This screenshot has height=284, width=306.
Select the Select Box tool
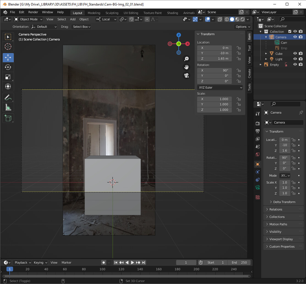8,37
